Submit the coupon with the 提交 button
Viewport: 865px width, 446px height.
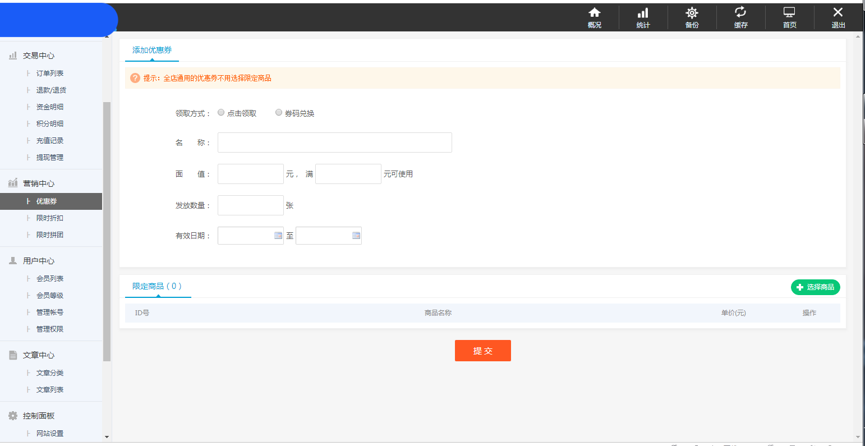(483, 350)
